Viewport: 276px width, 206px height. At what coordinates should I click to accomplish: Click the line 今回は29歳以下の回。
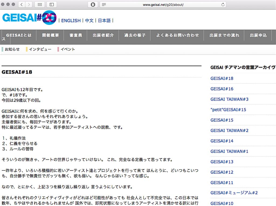[x=22, y=100]
